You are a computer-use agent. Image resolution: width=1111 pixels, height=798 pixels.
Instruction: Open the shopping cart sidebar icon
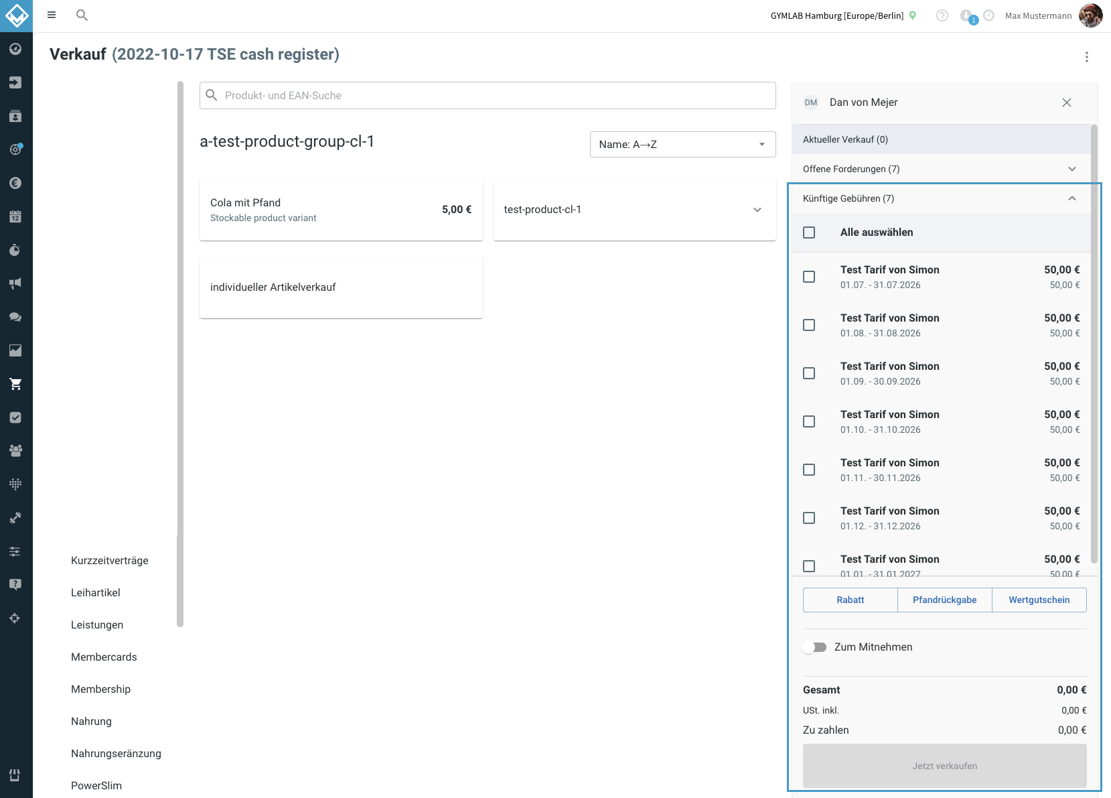click(15, 384)
